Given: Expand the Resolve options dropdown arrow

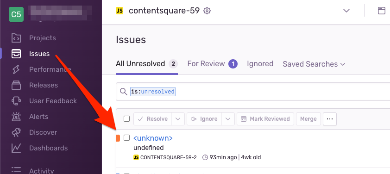Looking at the screenshot, I should click(x=178, y=119).
